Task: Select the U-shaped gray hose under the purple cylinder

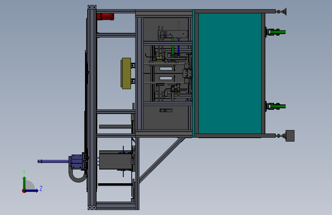Action: tap(77, 175)
